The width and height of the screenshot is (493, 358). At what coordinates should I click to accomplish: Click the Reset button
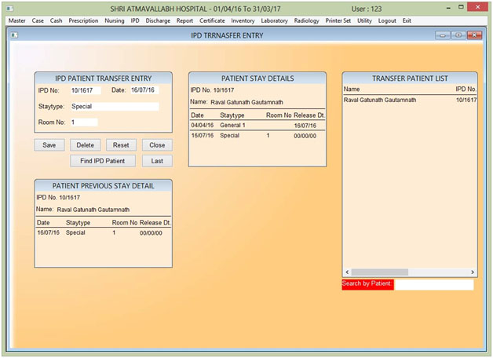coord(121,145)
